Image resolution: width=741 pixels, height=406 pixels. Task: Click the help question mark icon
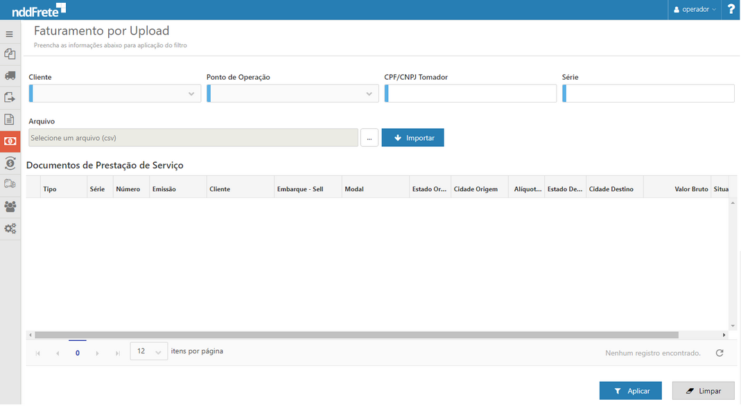tap(731, 10)
